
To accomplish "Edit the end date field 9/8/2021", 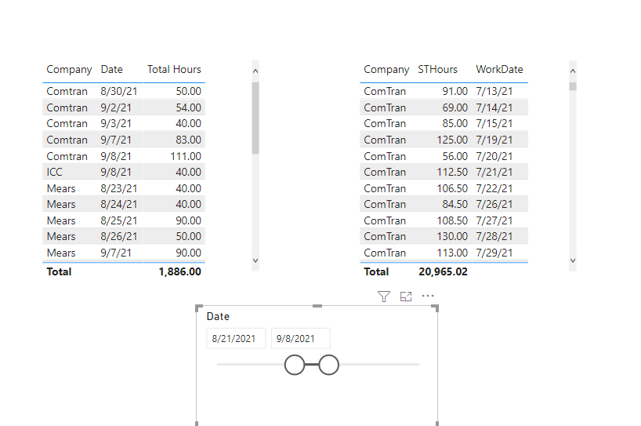I will coord(300,338).
